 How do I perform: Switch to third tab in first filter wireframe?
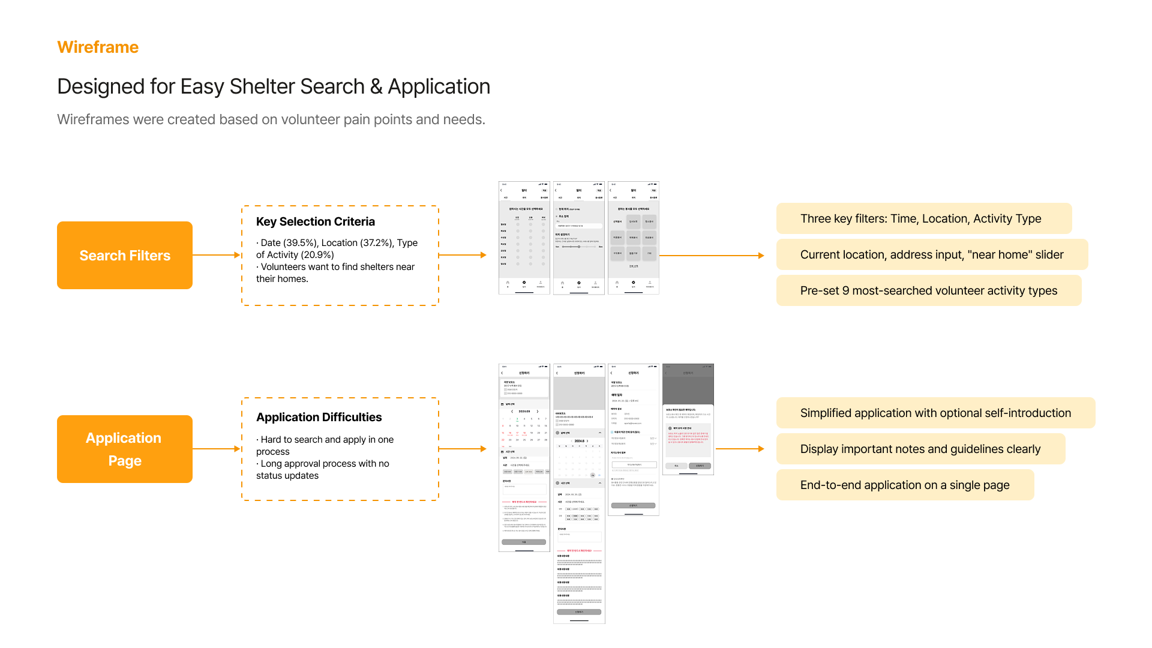(x=544, y=197)
